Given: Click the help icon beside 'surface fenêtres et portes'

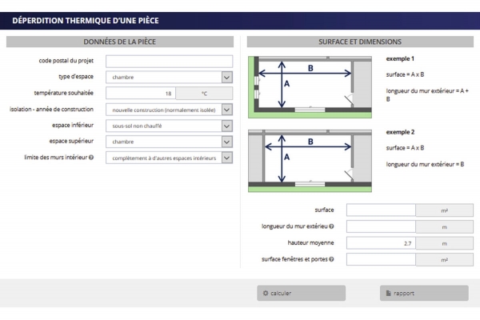Looking at the screenshot, I should coord(331,259).
